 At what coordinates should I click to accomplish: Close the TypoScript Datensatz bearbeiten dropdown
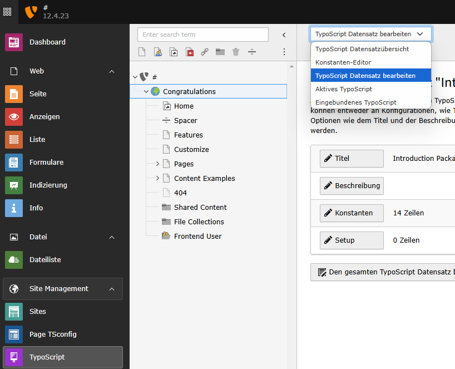click(371, 34)
